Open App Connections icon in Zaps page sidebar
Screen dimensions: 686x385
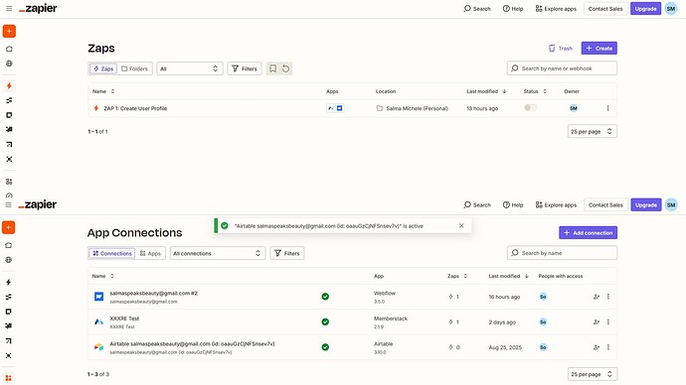click(x=9, y=182)
